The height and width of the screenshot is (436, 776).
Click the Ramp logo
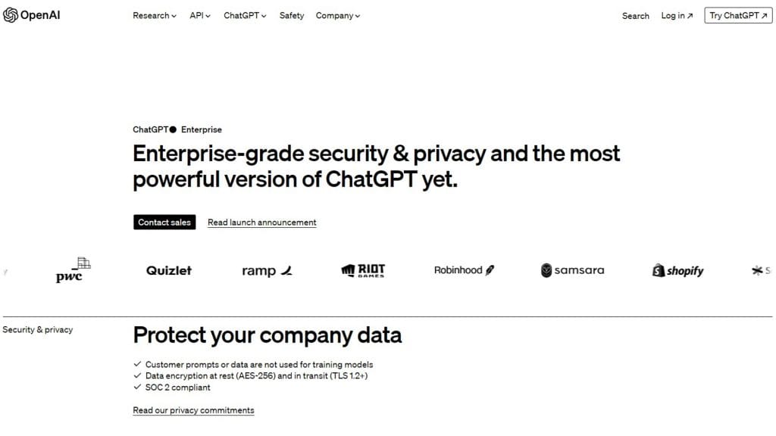coord(268,270)
